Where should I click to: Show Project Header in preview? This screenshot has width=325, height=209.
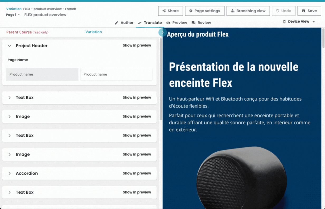click(137, 46)
